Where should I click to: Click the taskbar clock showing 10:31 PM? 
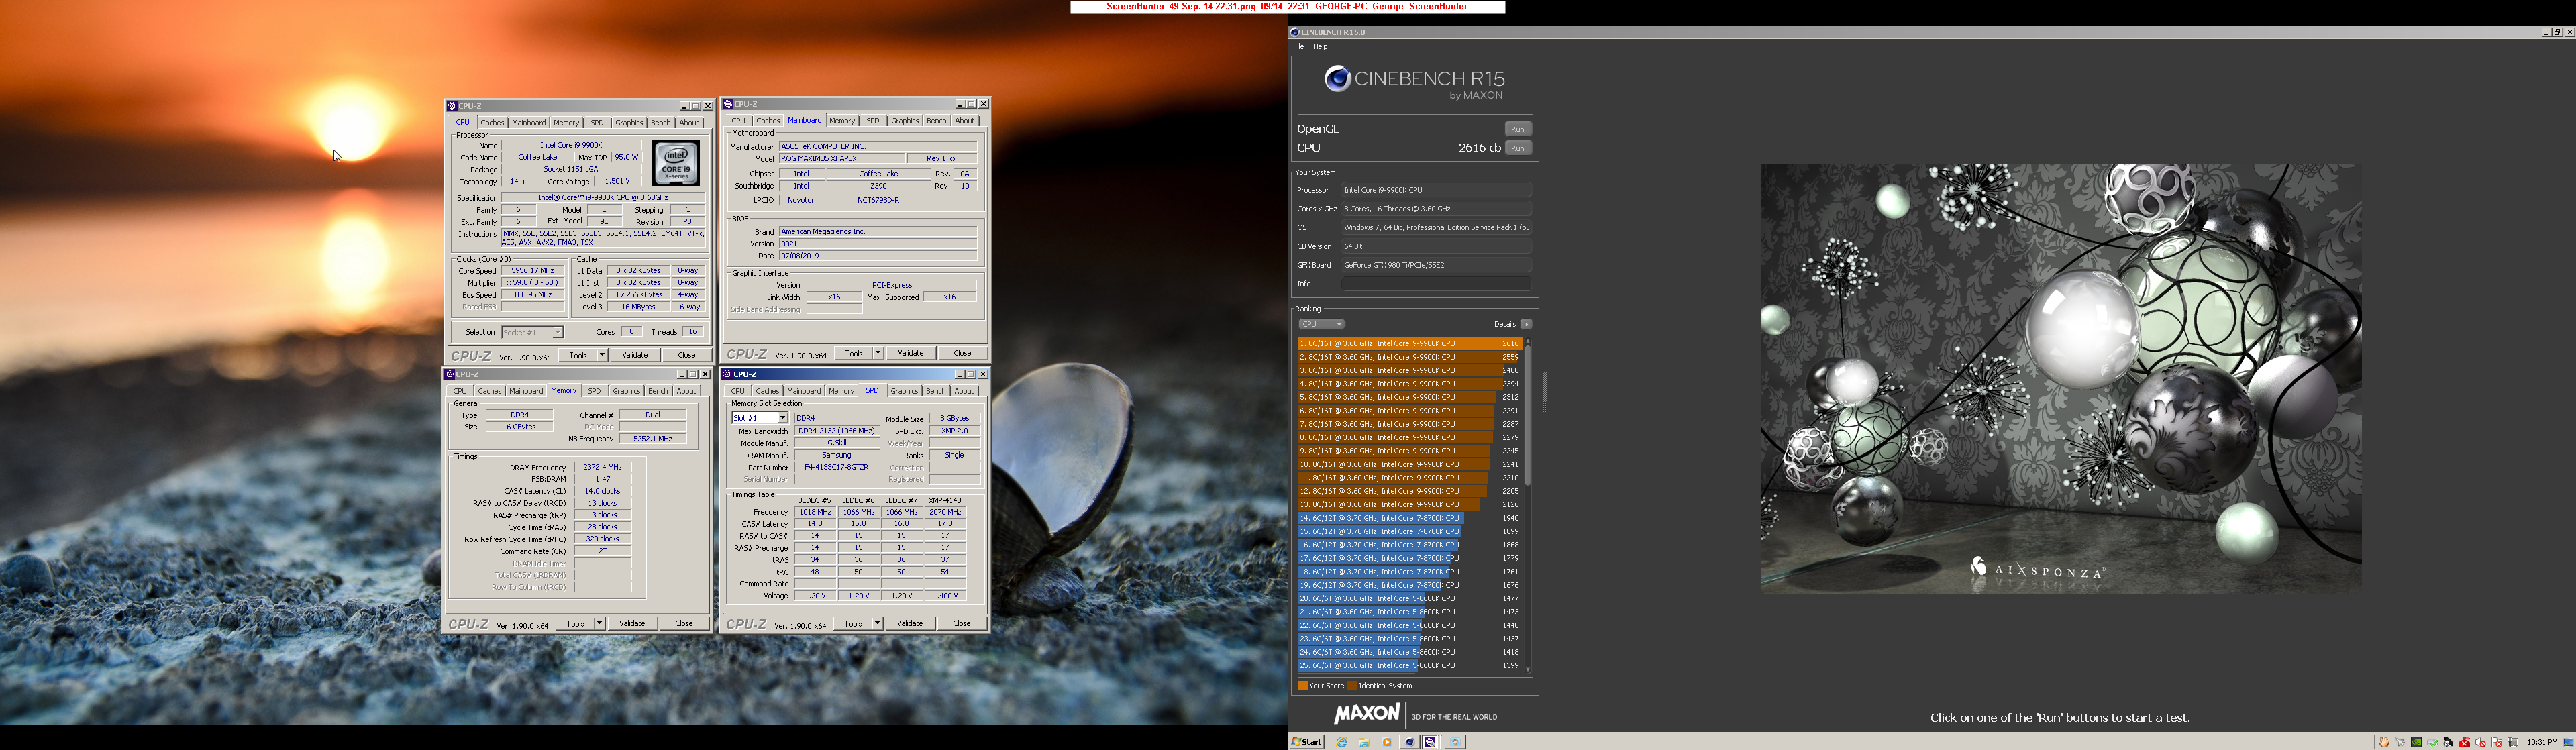point(2541,742)
